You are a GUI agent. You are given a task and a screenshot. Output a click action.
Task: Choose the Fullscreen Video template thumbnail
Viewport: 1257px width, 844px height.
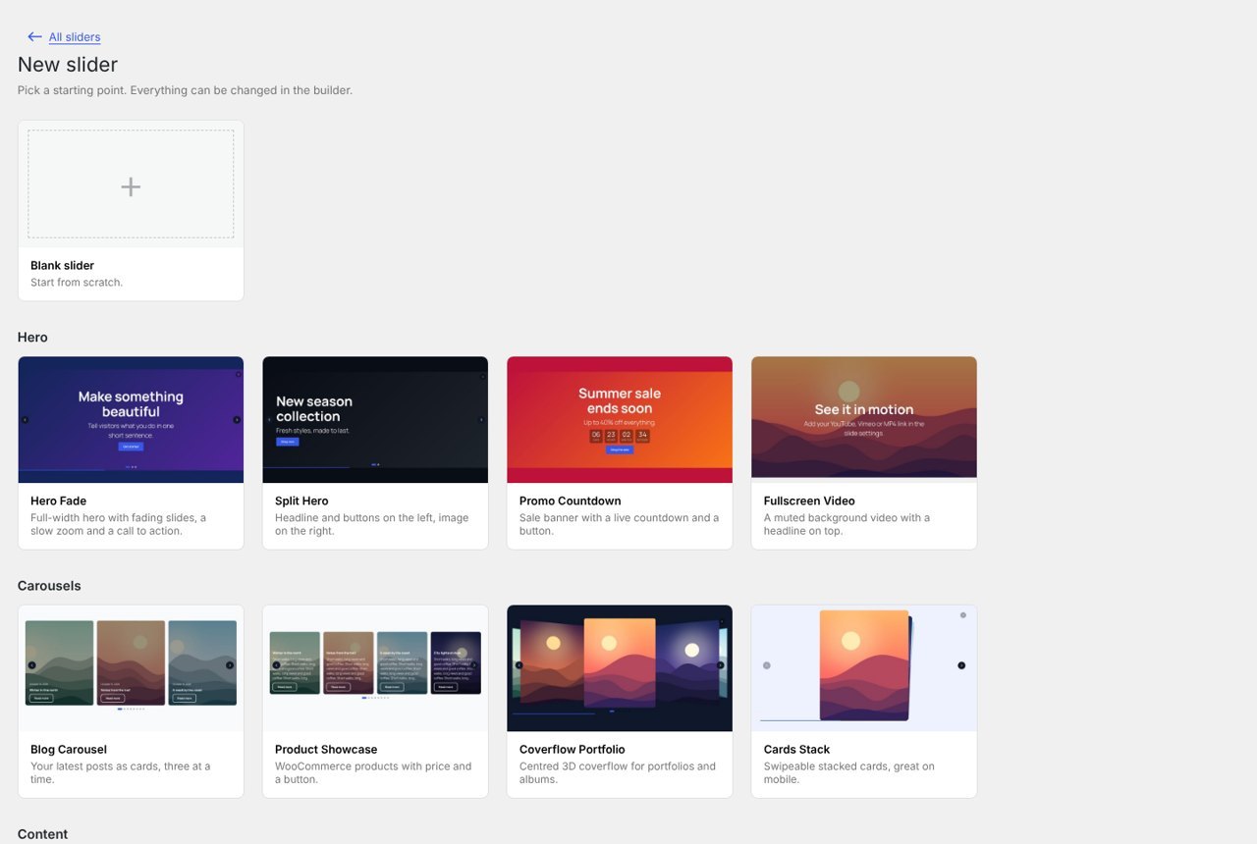(864, 419)
